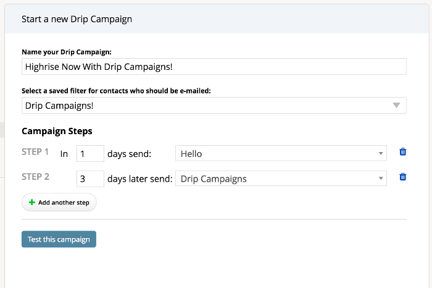Click the Select a saved filter label
Image resolution: width=432 pixels, height=288 pixels.
116,91
